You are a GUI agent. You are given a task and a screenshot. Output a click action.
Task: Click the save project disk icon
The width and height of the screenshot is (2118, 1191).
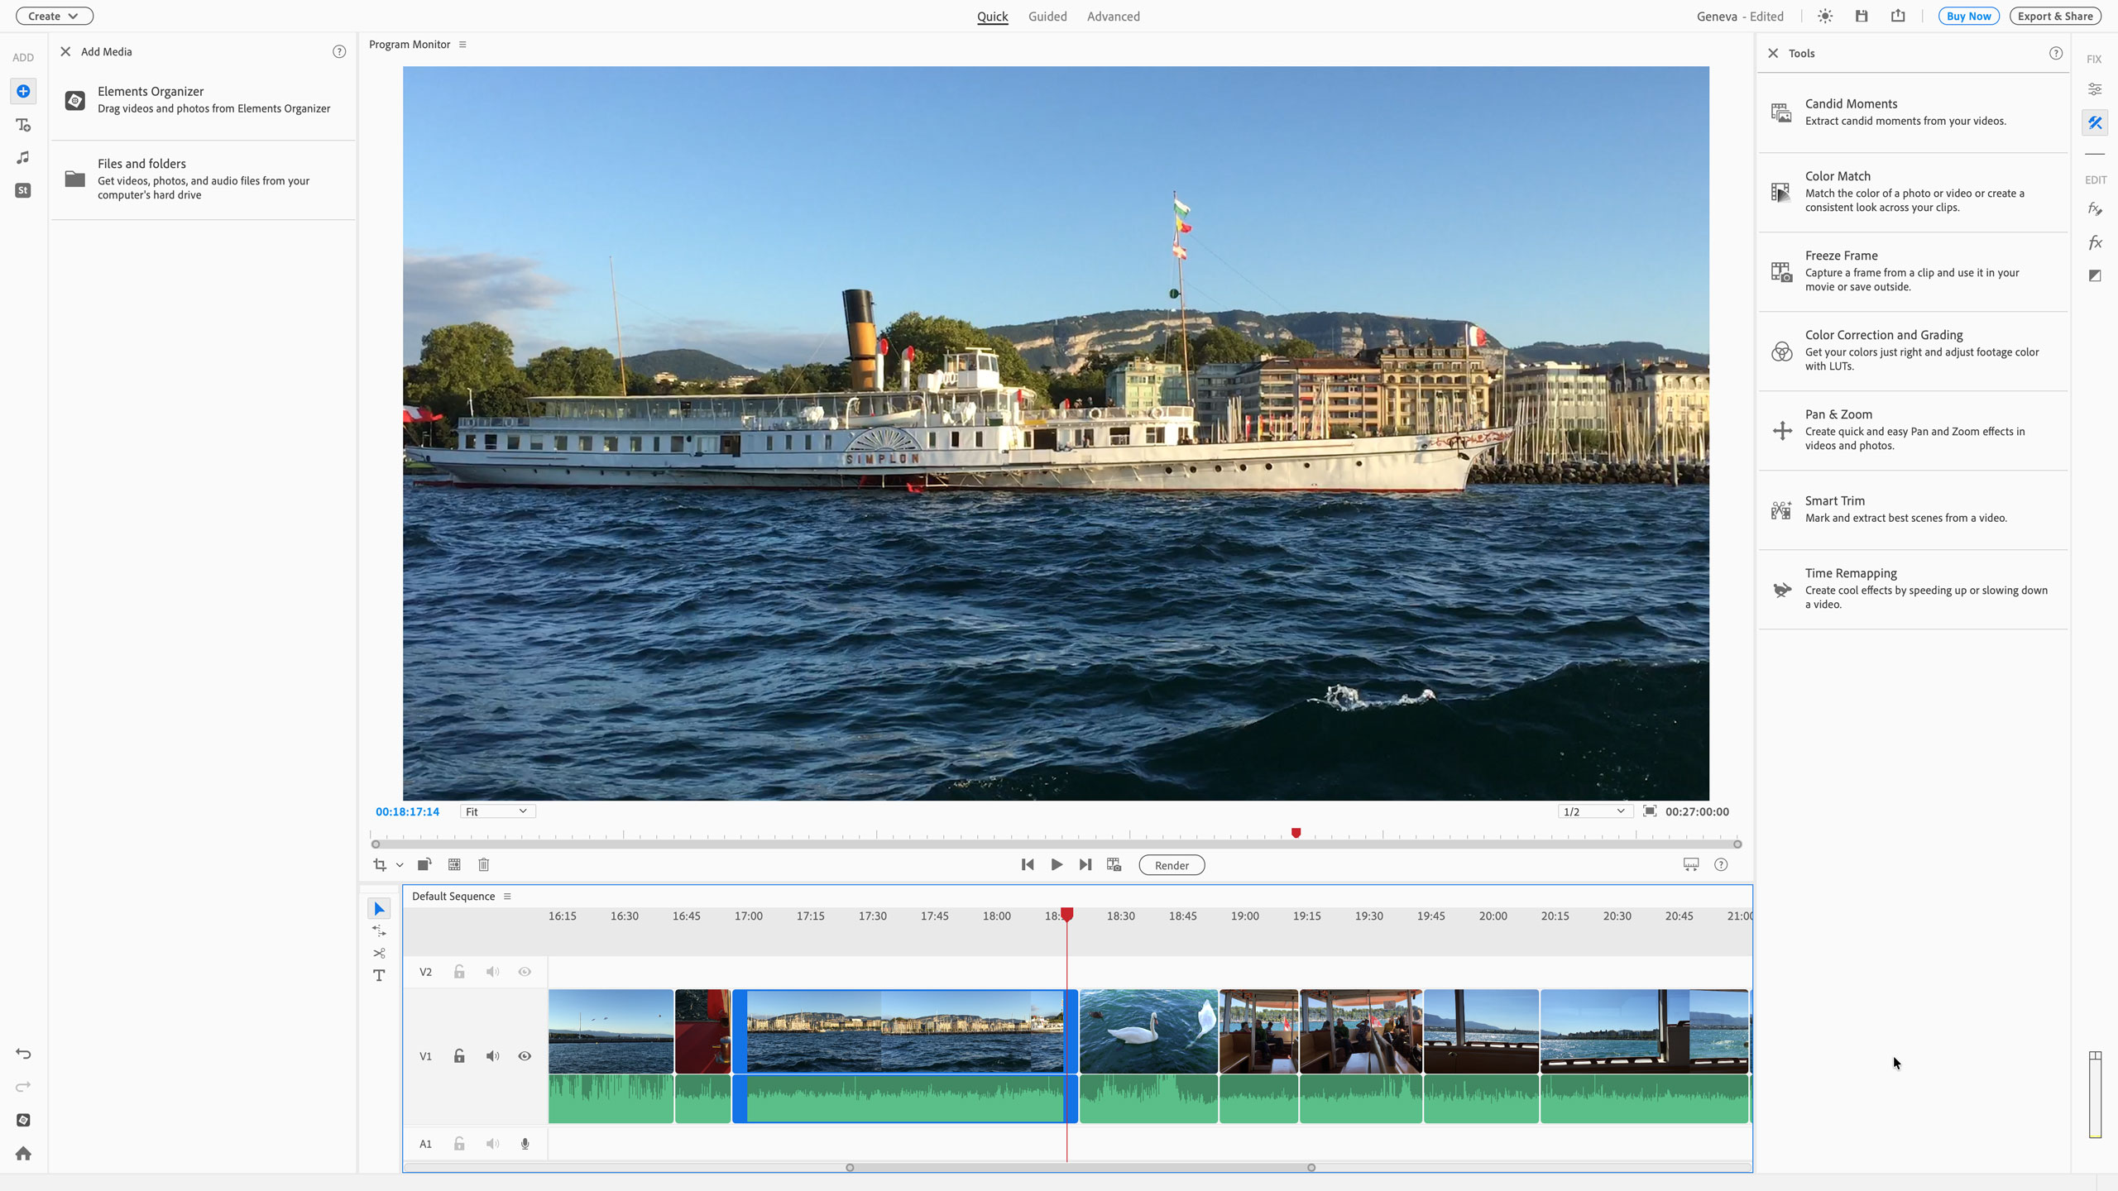[x=1862, y=16]
